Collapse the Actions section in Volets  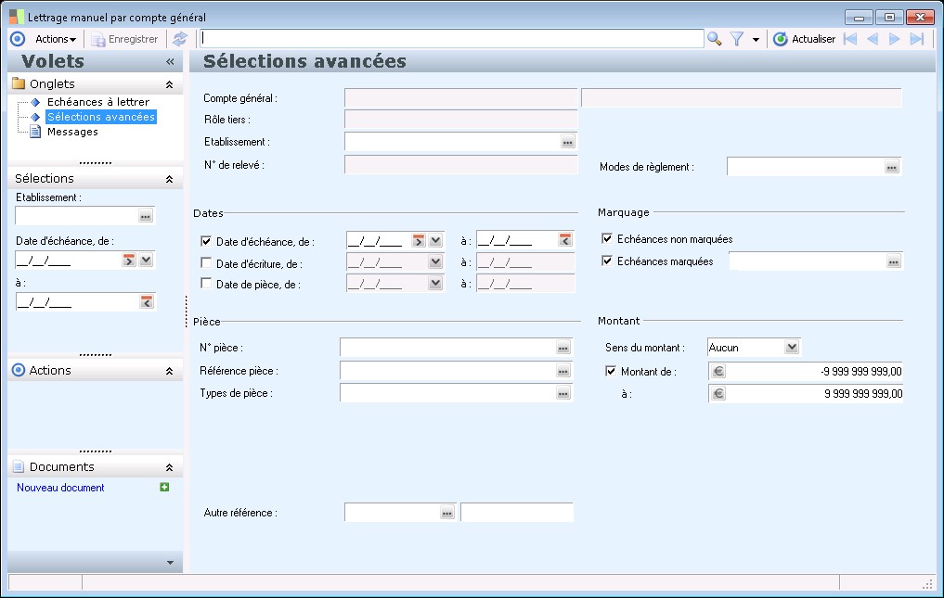169,371
